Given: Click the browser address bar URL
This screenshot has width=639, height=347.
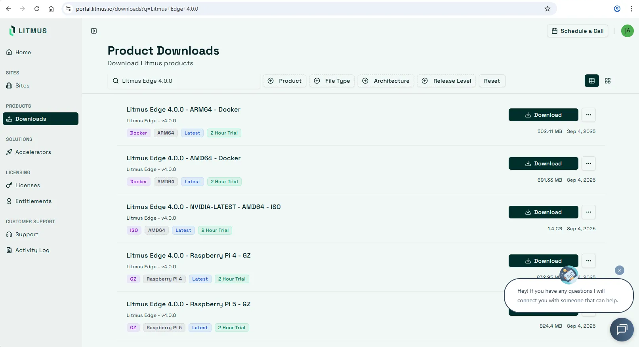Looking at the screenshot, I should tap(137, 9).
